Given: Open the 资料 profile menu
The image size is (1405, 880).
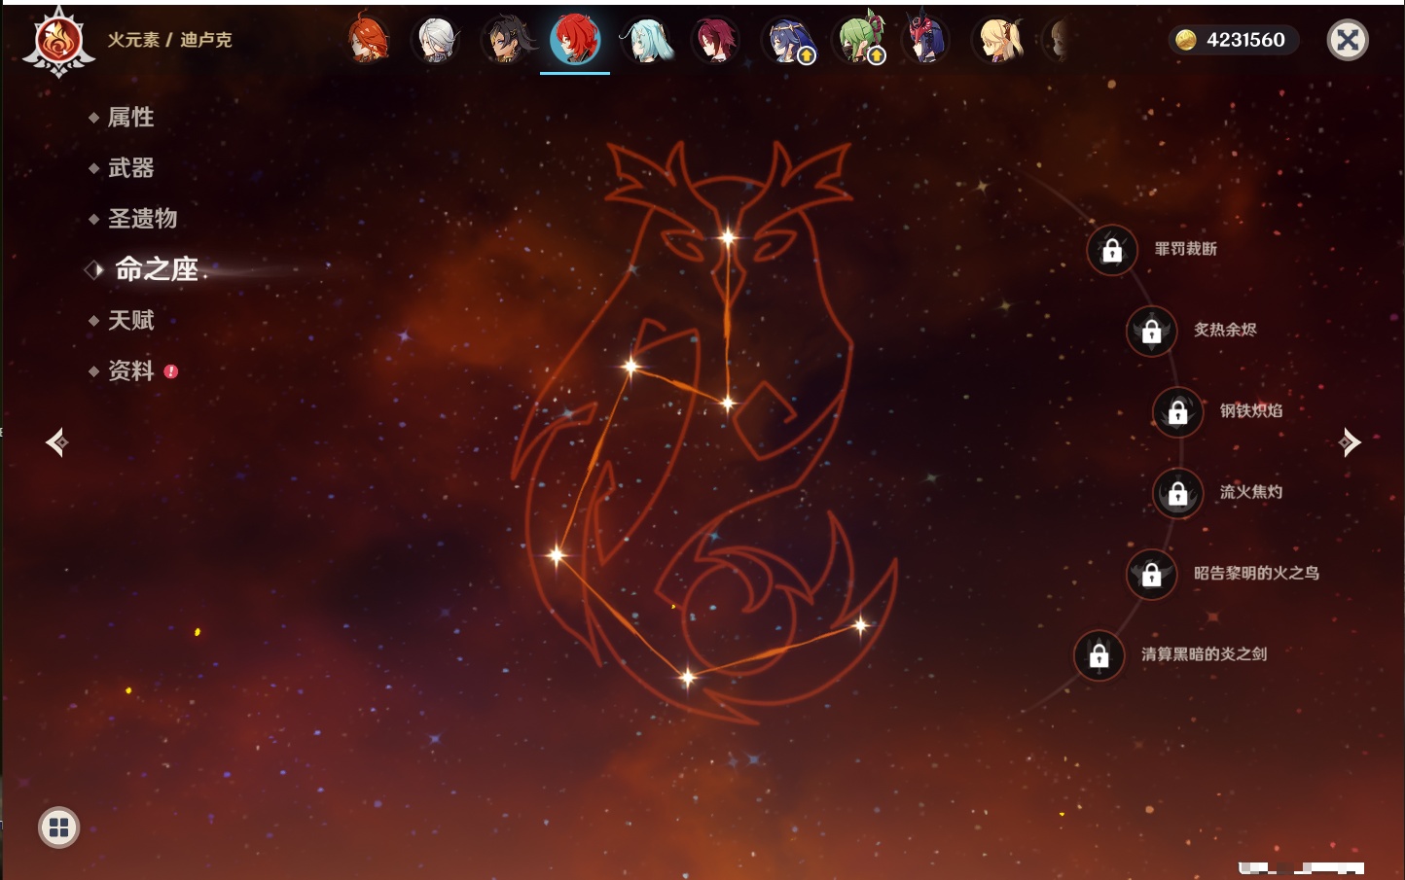Looking at the screenshot, I should click(x=130, y=370).
